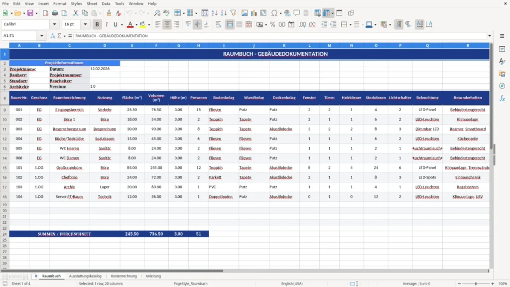This screenshot has height=287, width=510.
Task: Insert a chart via toolbar icon
Action: (254, 13)
